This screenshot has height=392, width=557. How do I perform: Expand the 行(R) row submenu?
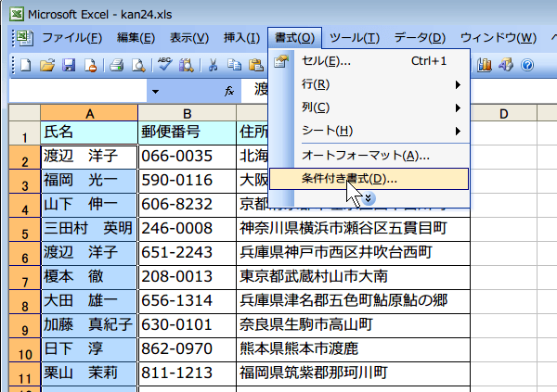tap(381, 84)
